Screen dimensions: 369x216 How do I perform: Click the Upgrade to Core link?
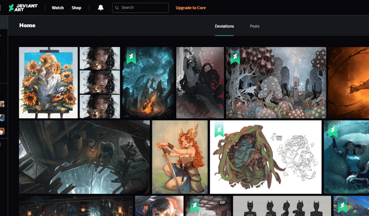coord(191,8)
